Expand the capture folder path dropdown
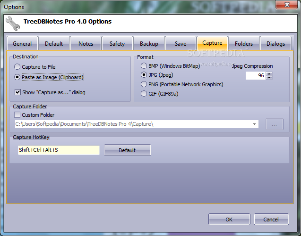The height and width of the screenshot is (236, 301). coord(254,124)
